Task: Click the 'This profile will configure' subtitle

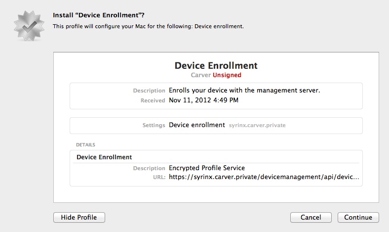Action: (x=148, y=26)
